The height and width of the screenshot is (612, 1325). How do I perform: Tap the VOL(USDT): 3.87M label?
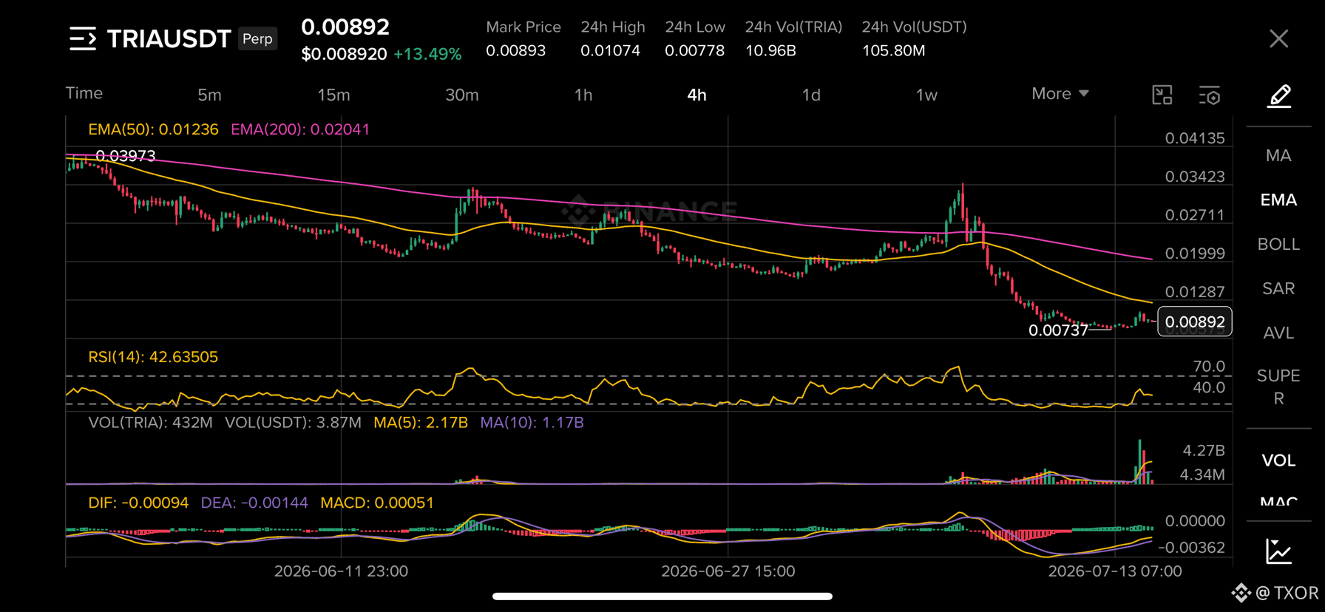(x=294, y=423)
